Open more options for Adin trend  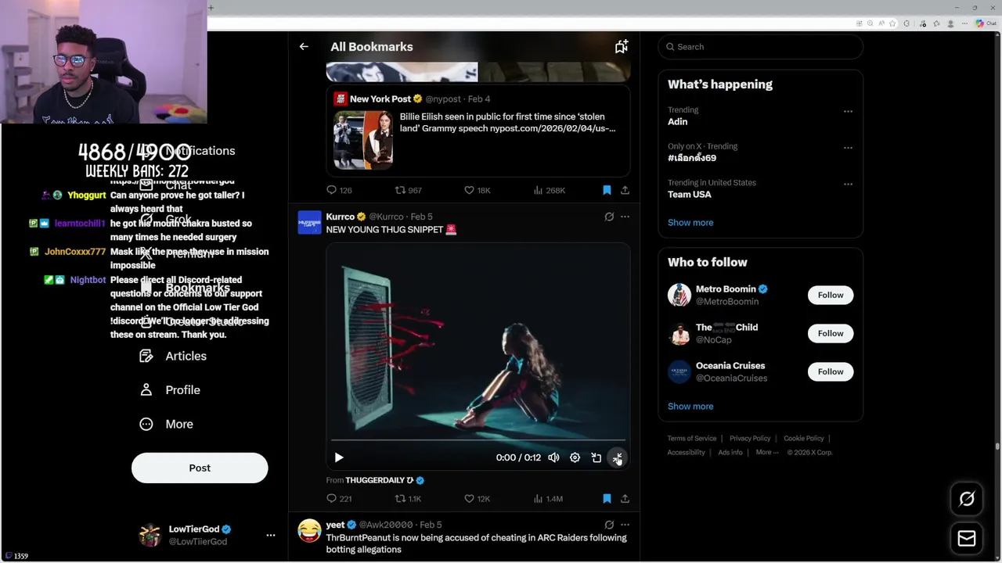(x=848, y=111)
